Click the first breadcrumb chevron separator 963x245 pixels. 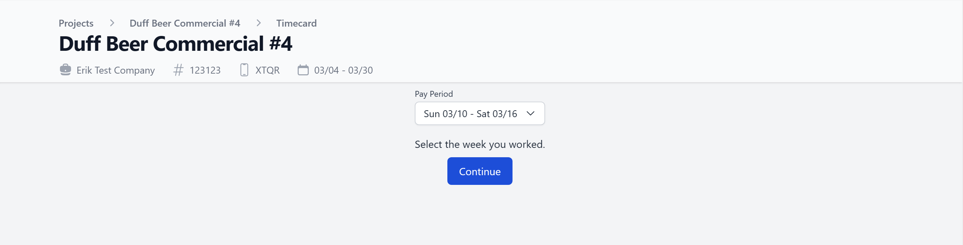(x=112, y=23)
